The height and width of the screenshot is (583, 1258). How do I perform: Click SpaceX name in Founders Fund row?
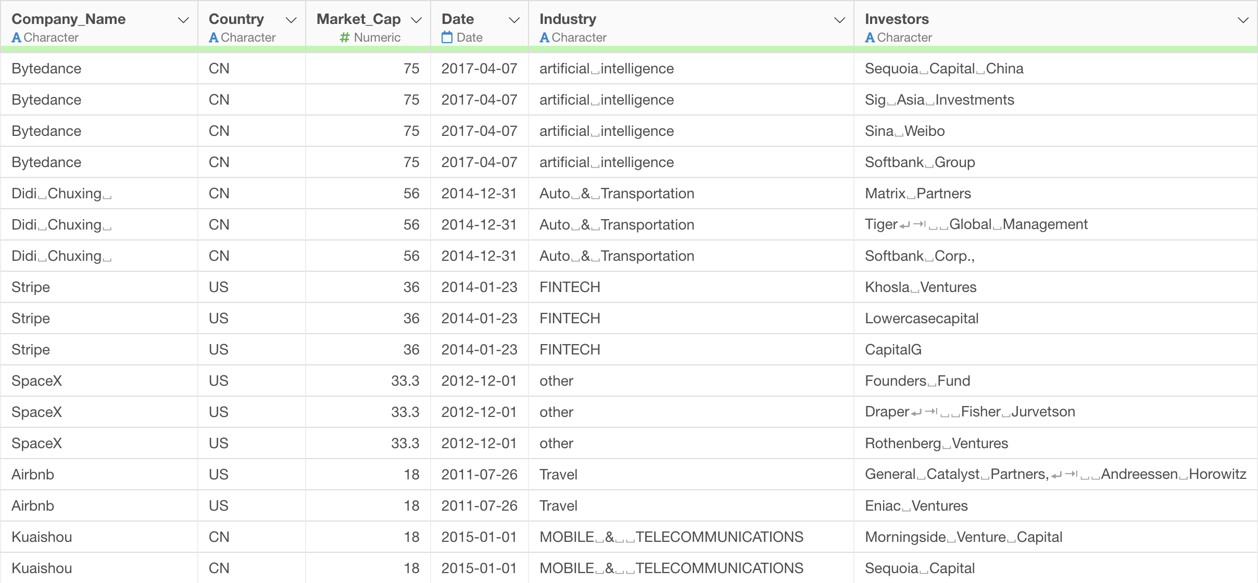(x=36, y=381)
